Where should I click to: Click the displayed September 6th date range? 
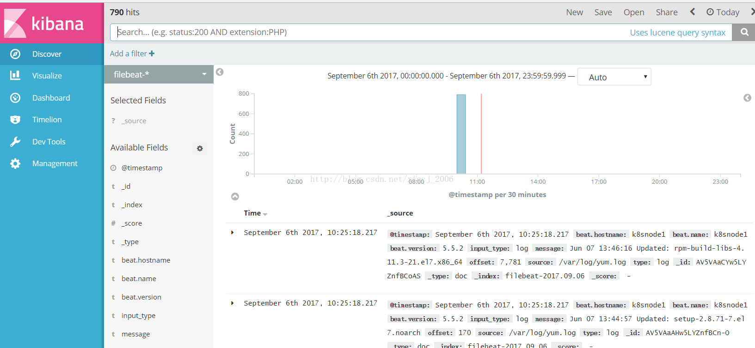(x=447, y=76)
